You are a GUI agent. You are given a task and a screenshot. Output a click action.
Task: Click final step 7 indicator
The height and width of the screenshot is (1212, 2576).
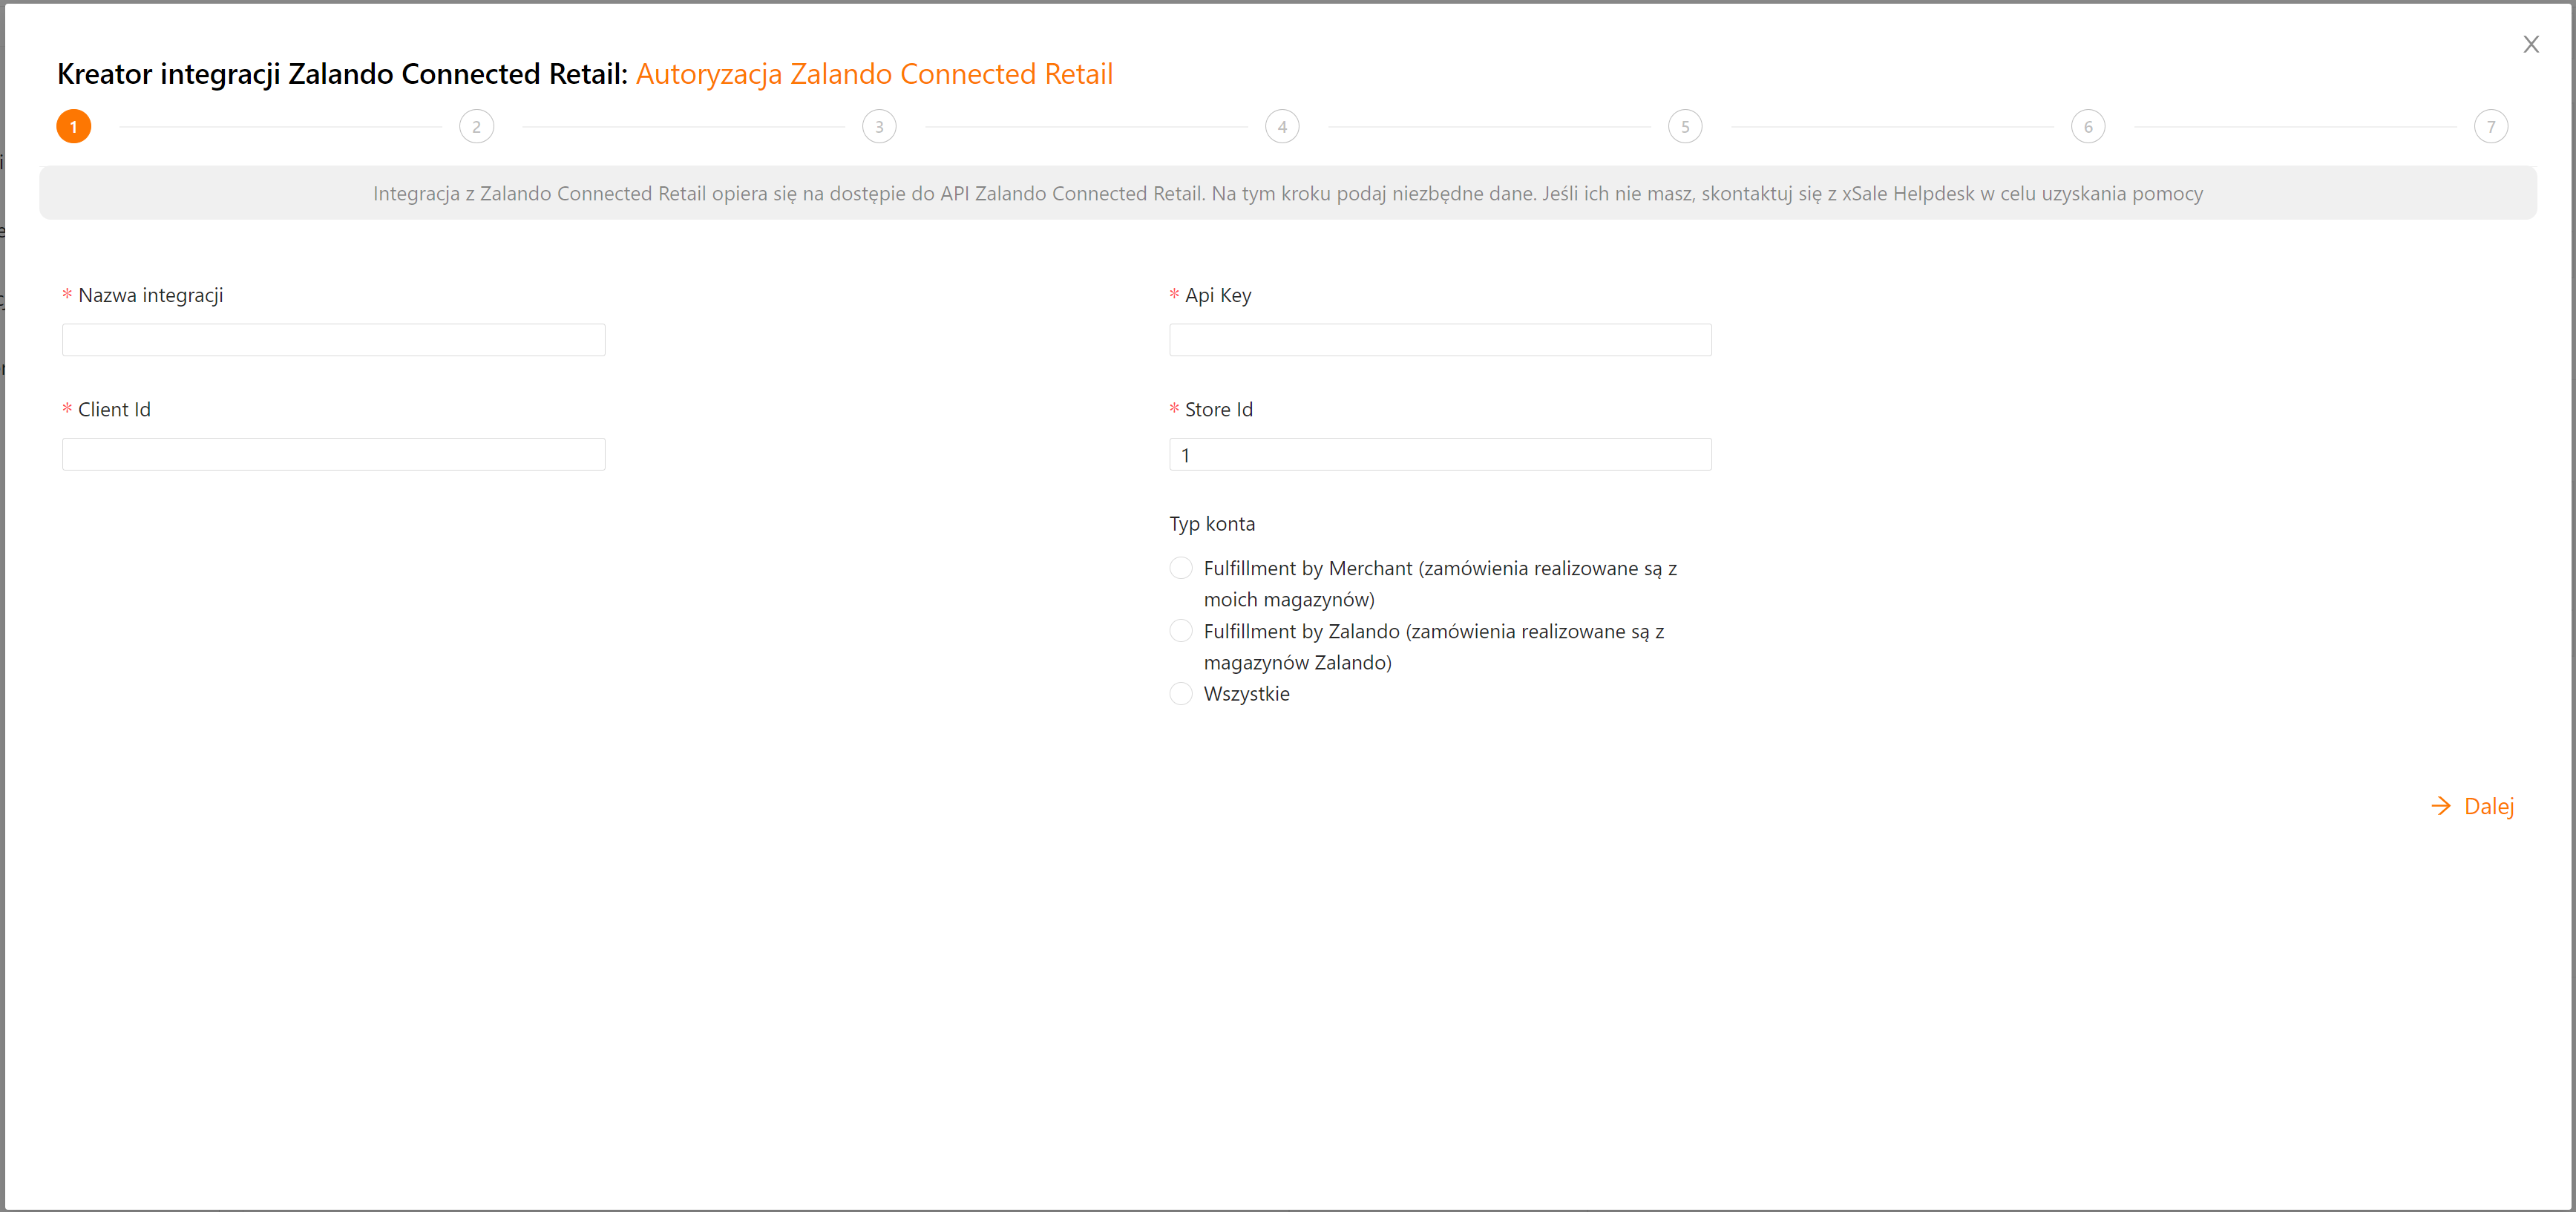coord(2490,127)
